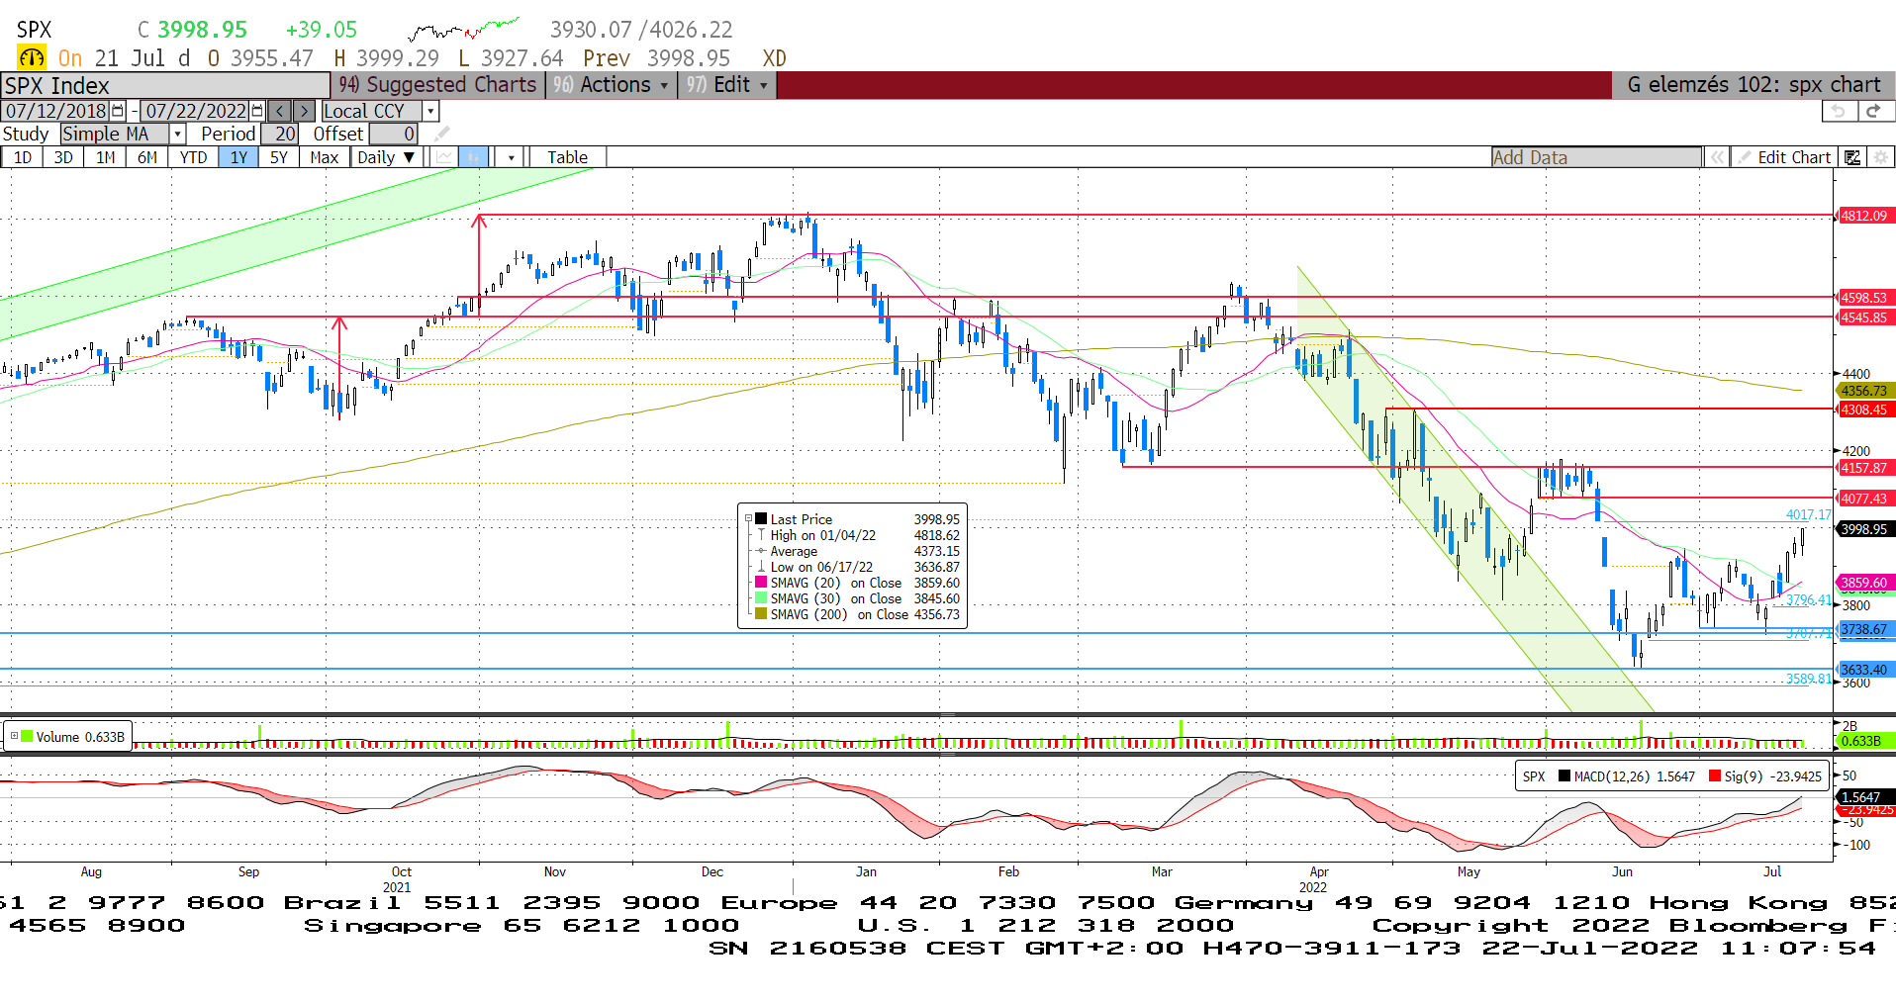The image size is (1896, 1003).
Task: Click the 3633.40 blue level label
Action: [x=1864, y=670]
